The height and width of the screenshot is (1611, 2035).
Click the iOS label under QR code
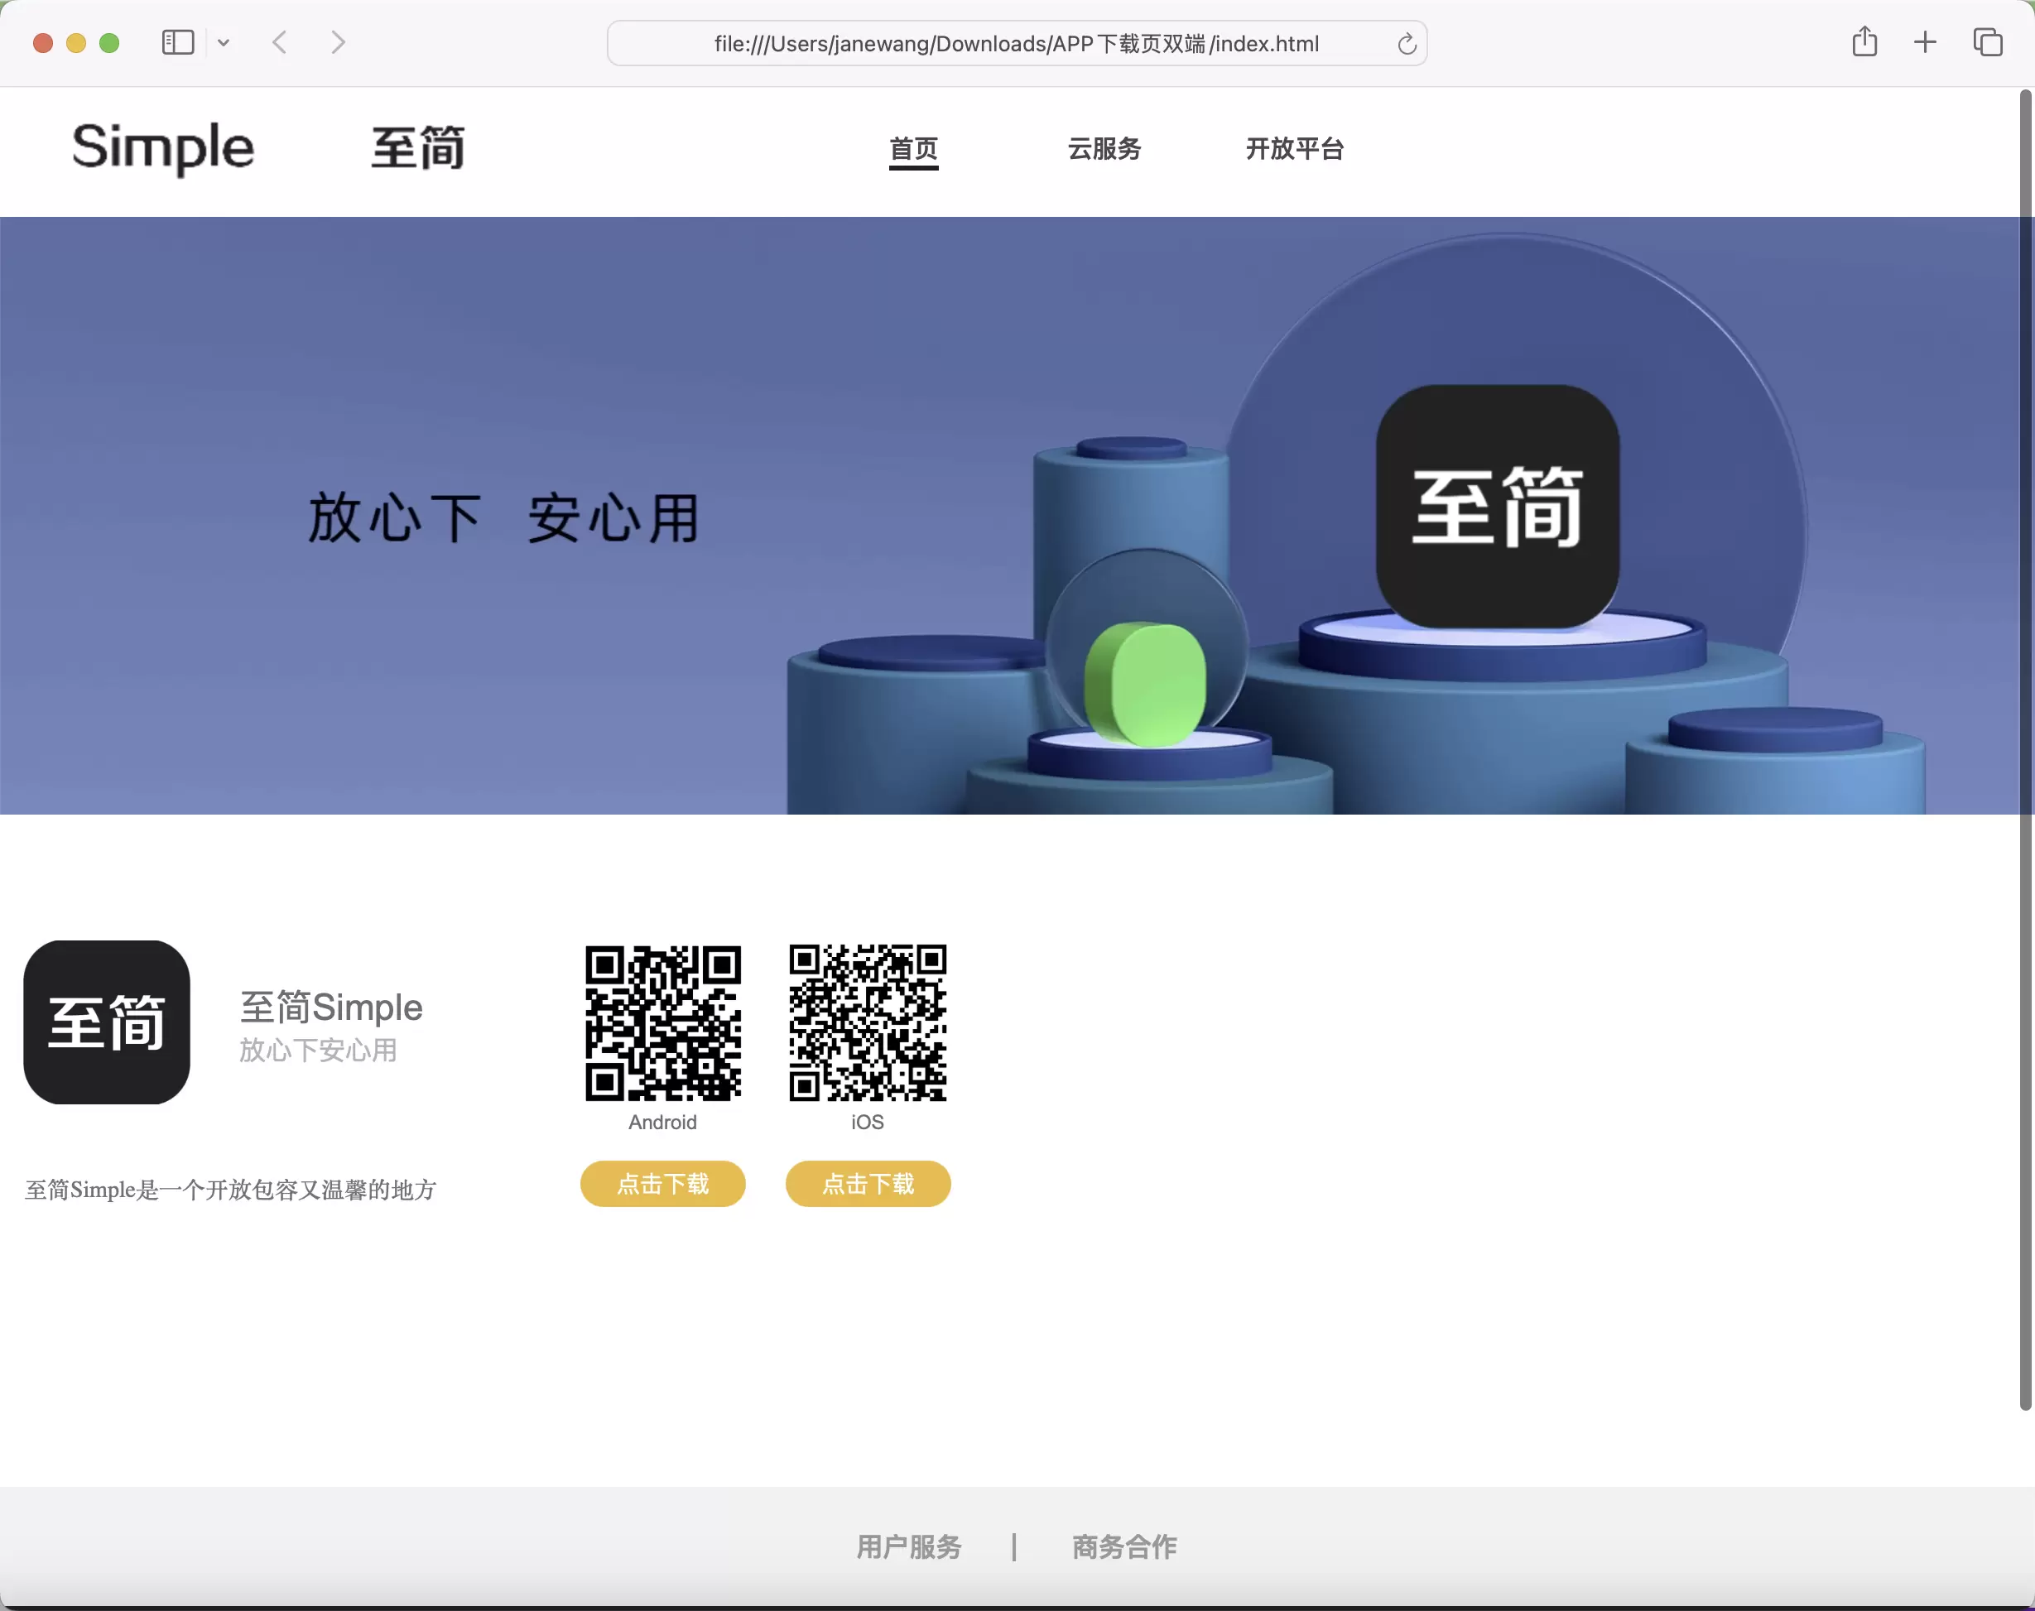click(868, 1123)
